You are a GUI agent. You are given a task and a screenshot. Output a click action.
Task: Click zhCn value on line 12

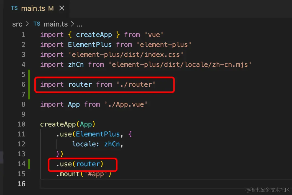(x=112, y=144)
